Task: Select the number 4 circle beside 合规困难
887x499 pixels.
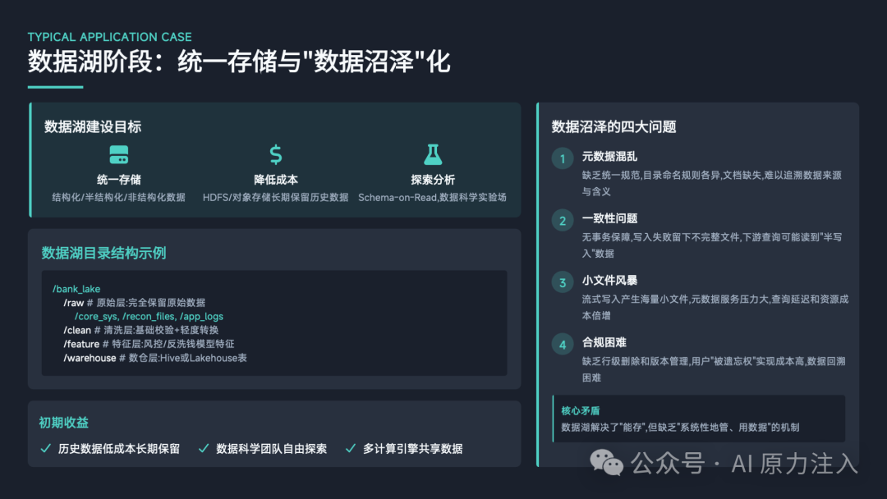Action: pos(563,345)
